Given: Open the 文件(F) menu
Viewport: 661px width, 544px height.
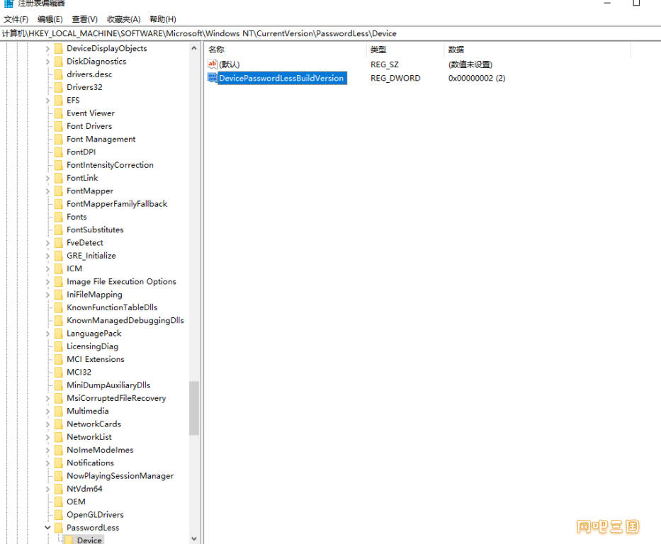Looking at the screenshot, I should pos(16,19).
